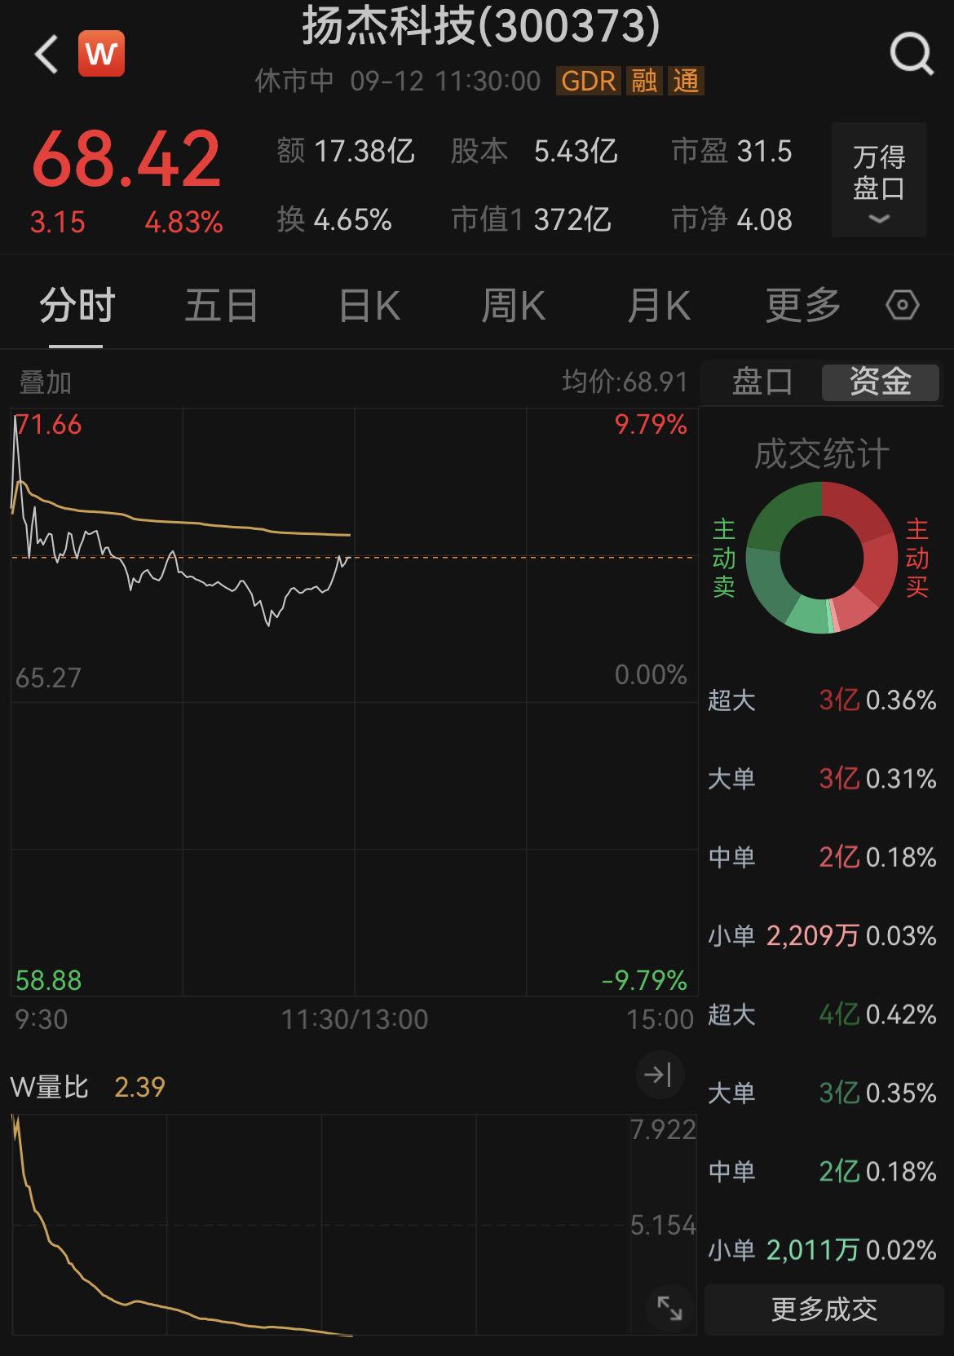
Task: Expand chart to fullscreen icon
Action: (x=670, y=1309)
